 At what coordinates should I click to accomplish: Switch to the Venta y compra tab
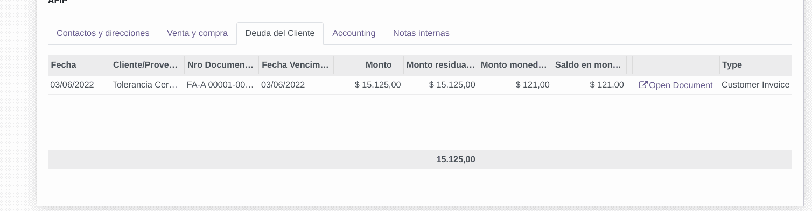(x=197, y=33)
